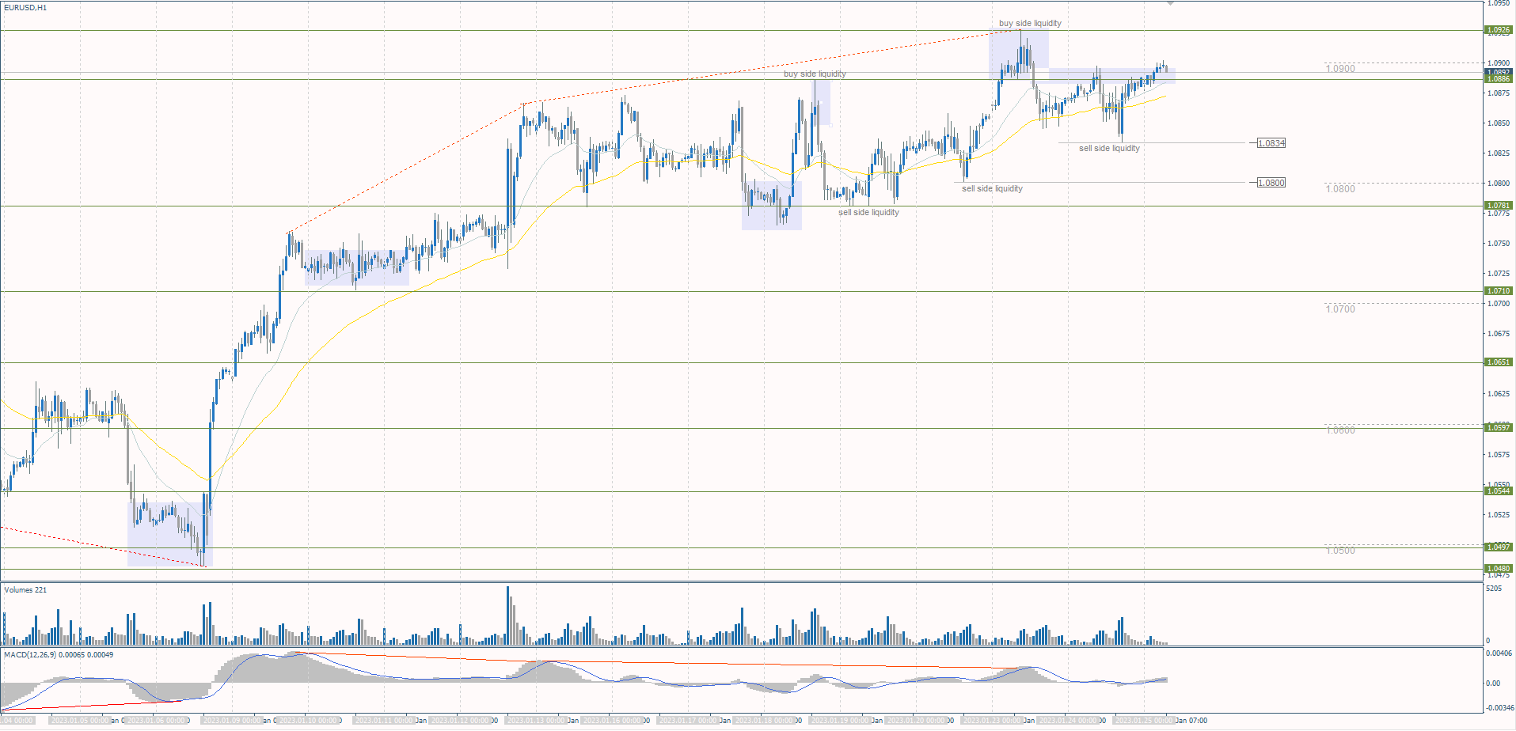Select the buy side liquidity label above 1.0886 line

[x=815, y=74]
